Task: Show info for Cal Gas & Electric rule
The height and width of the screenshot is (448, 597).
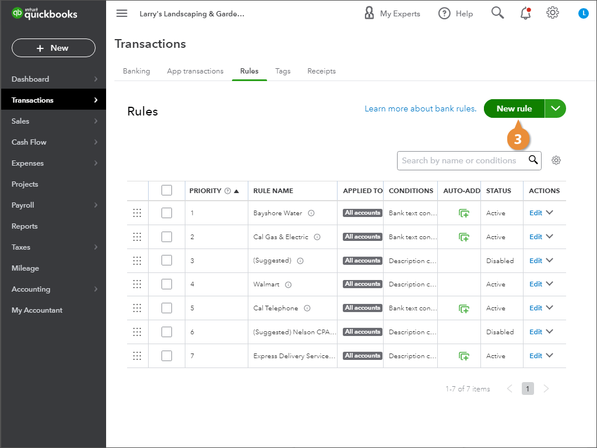Action: (x=317, y=237)
